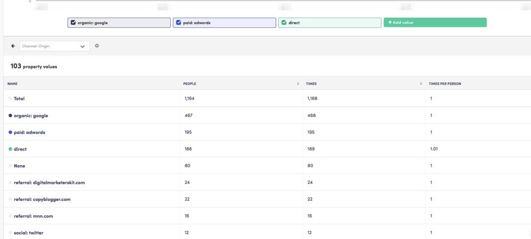This screenshot has height=239, width=531.
Task: Sort by the People column arrows
Action: point(298,84)
